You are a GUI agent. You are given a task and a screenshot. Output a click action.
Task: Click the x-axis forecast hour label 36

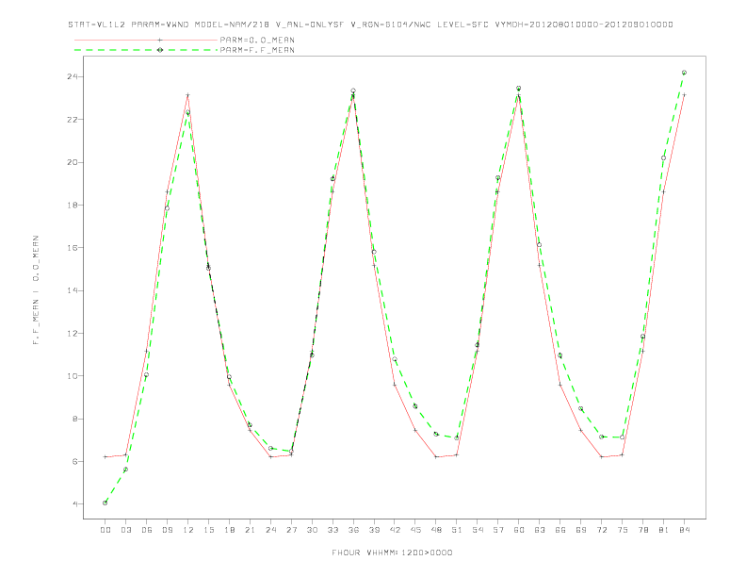pyautogui.click(x=353, y=530)
